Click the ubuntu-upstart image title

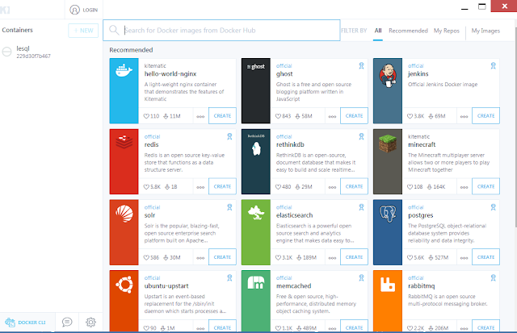tap(166, 286)
